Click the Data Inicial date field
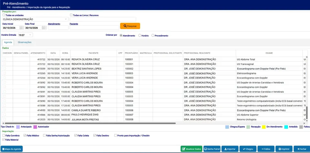This screenshot has height=153, width=310. [x=11, y=28]
